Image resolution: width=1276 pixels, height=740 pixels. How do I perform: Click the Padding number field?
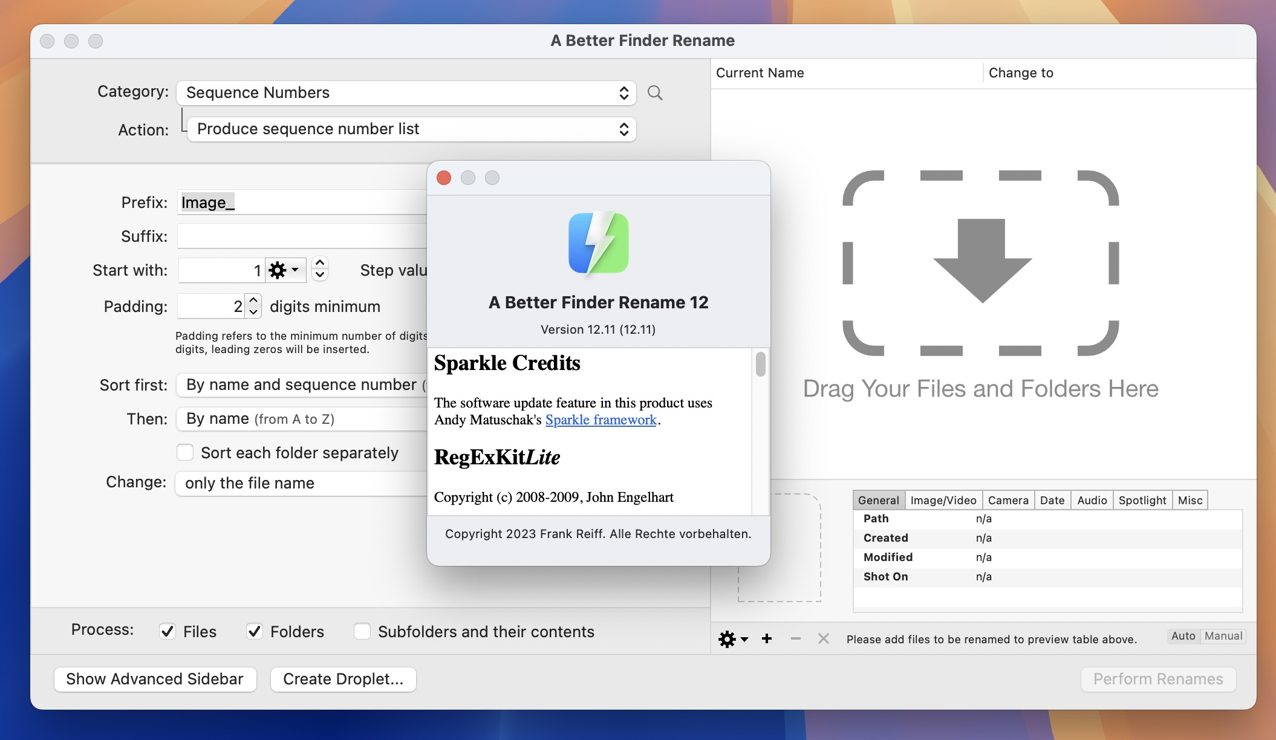[211, 306]
